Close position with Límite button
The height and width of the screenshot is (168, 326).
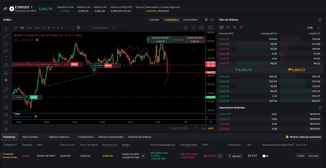[x=300, y=156]
